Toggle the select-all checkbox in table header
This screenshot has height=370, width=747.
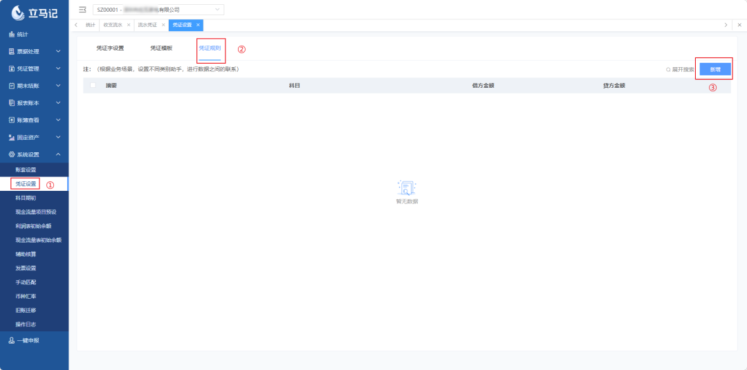point(93,86)
